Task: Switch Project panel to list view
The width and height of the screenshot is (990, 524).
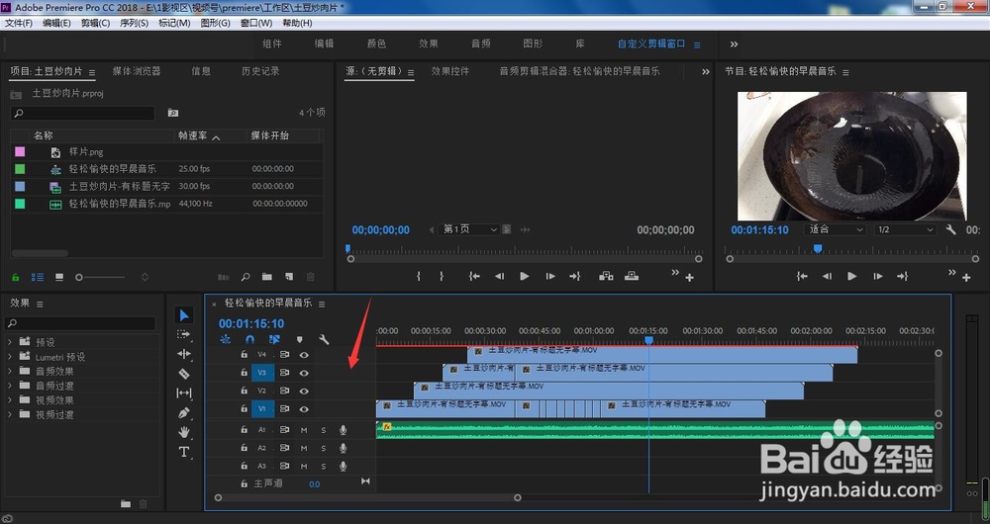Action: pyautogui.click(x=38, y=277)
